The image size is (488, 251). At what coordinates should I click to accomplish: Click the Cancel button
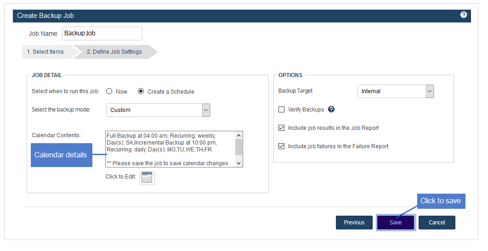pyautogui.click(x=437, y=223)
